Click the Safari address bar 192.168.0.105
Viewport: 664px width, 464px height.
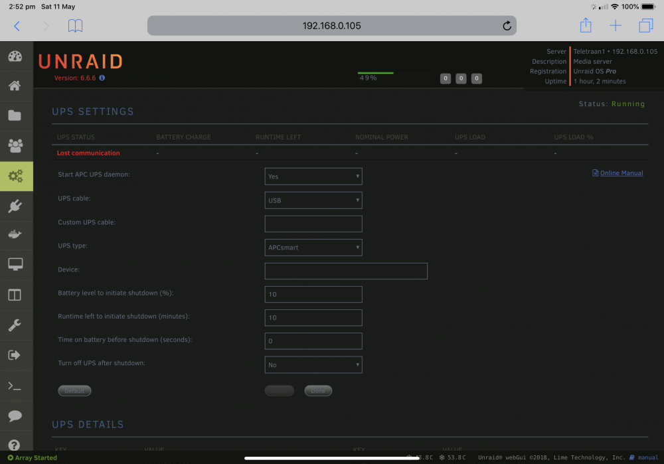[331, 26]
